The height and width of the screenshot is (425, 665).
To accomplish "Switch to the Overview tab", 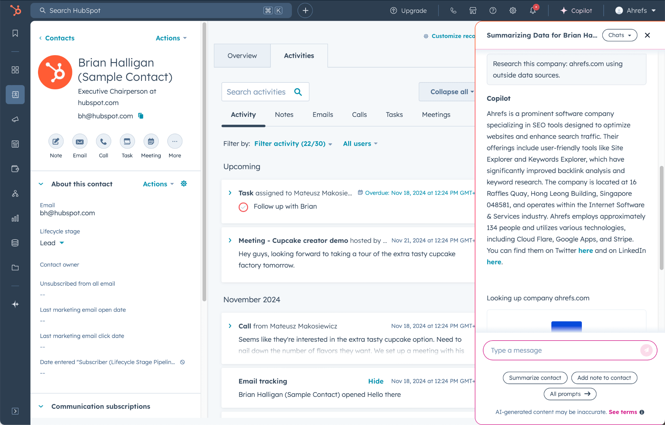I will click(242, 56).
